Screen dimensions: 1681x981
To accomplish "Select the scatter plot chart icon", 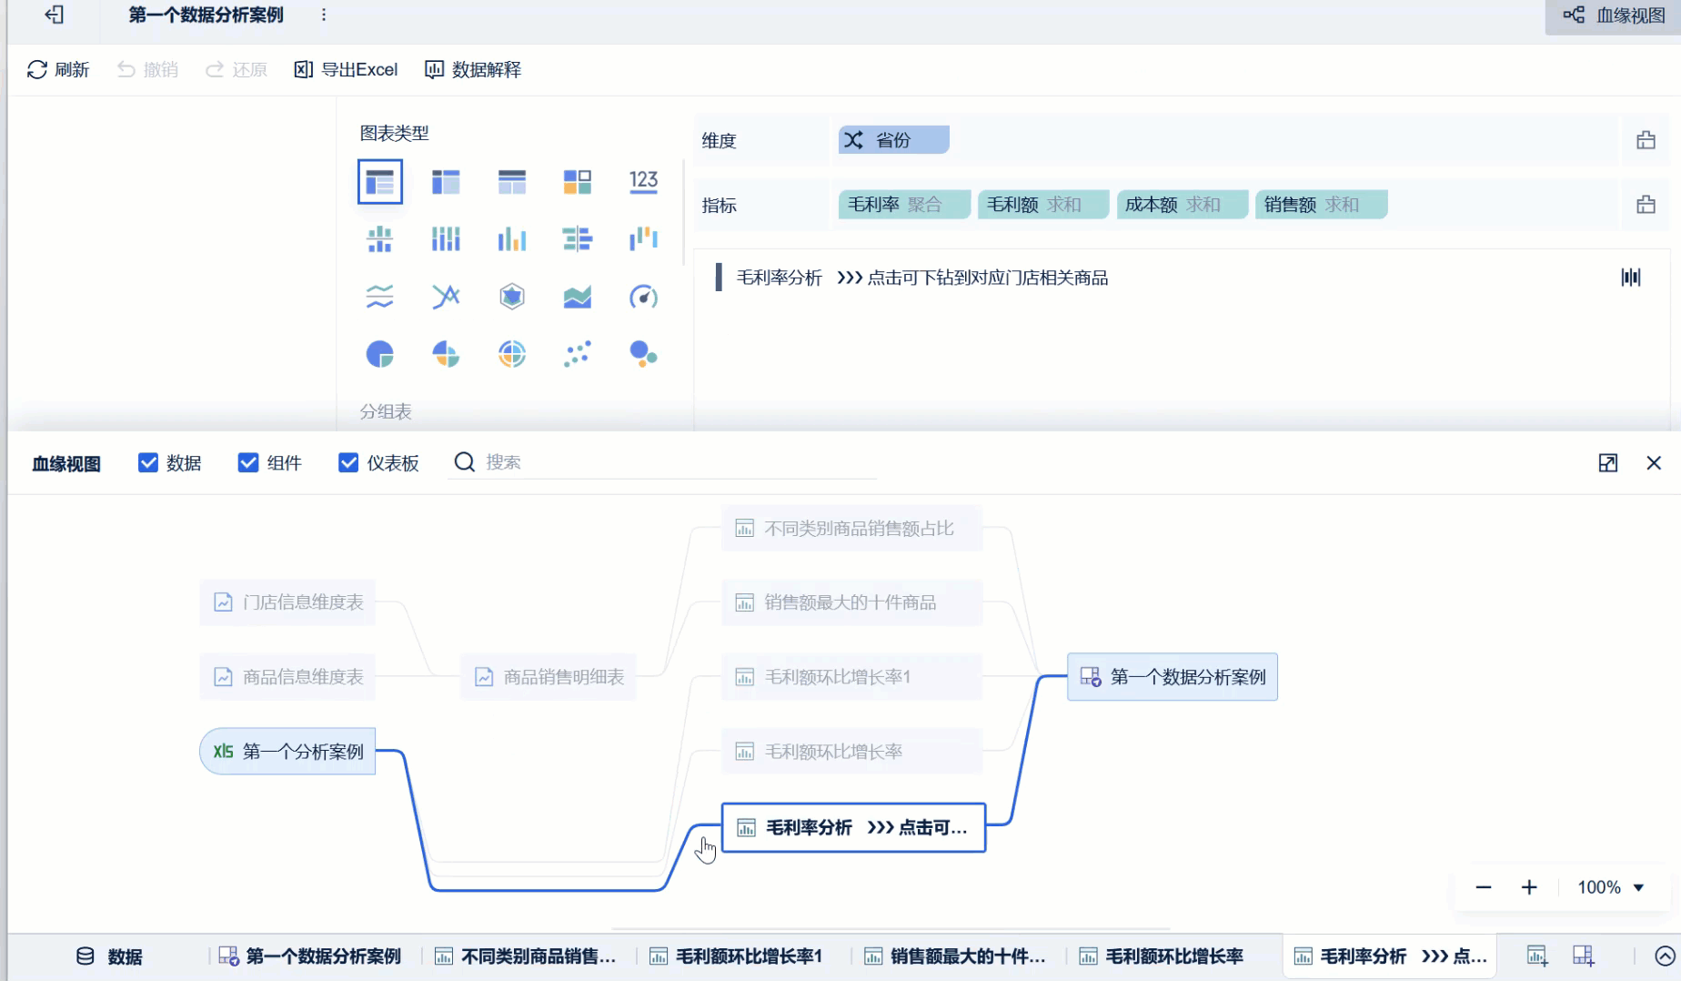I will pos(578,354).
